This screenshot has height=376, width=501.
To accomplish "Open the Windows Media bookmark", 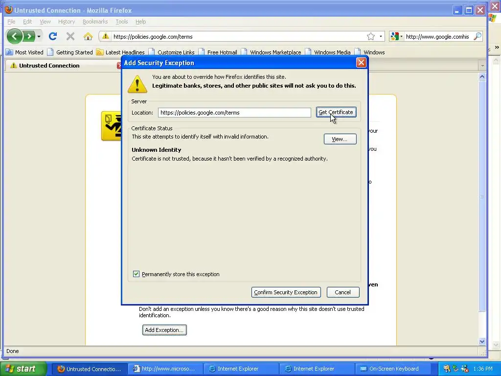I will [328, 52].
